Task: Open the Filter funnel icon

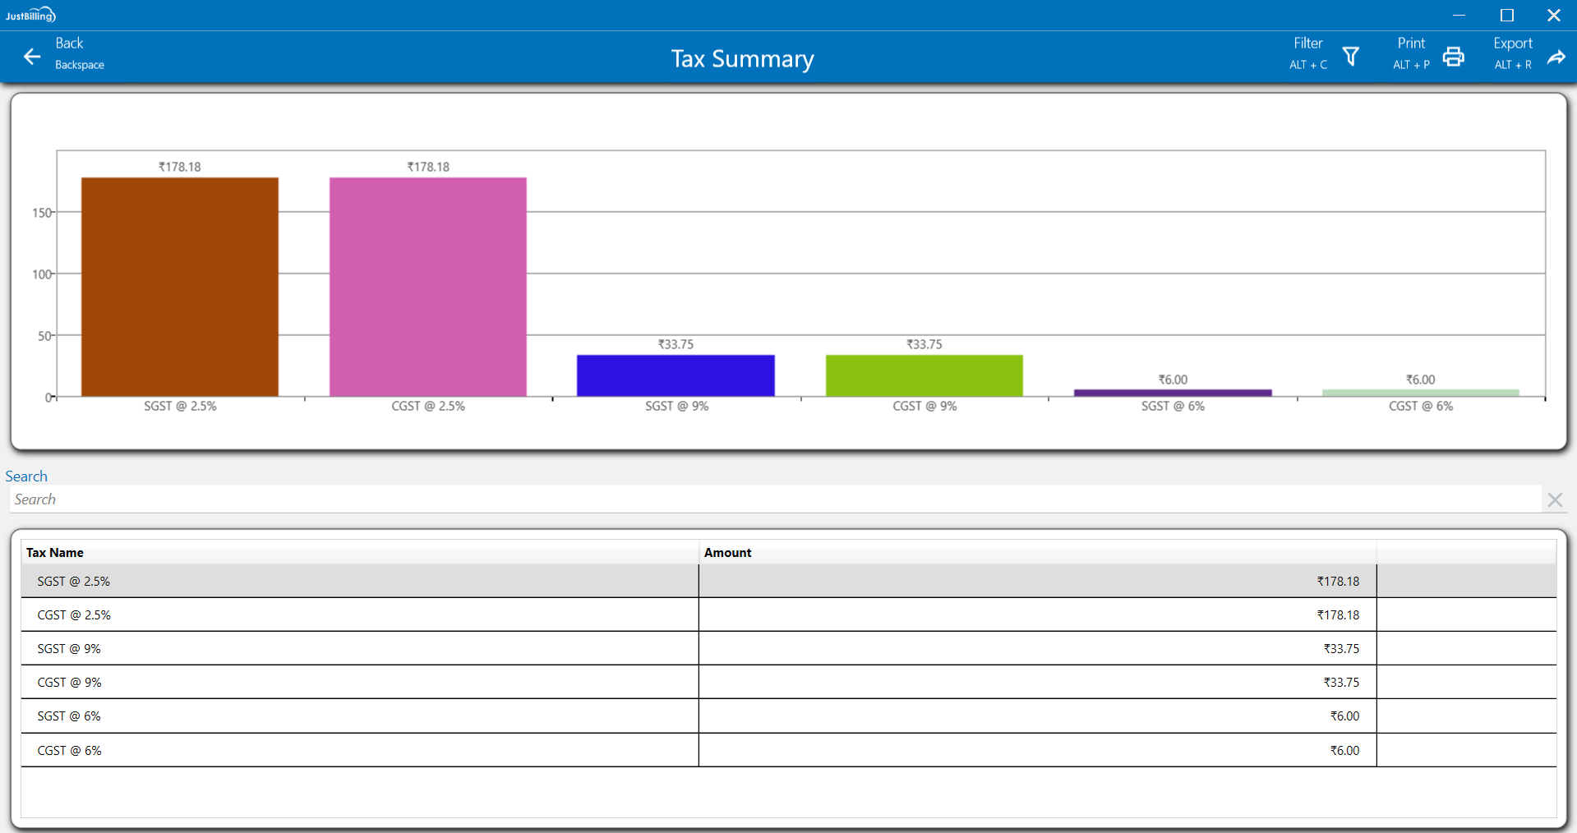Action: coord(1350,57)
